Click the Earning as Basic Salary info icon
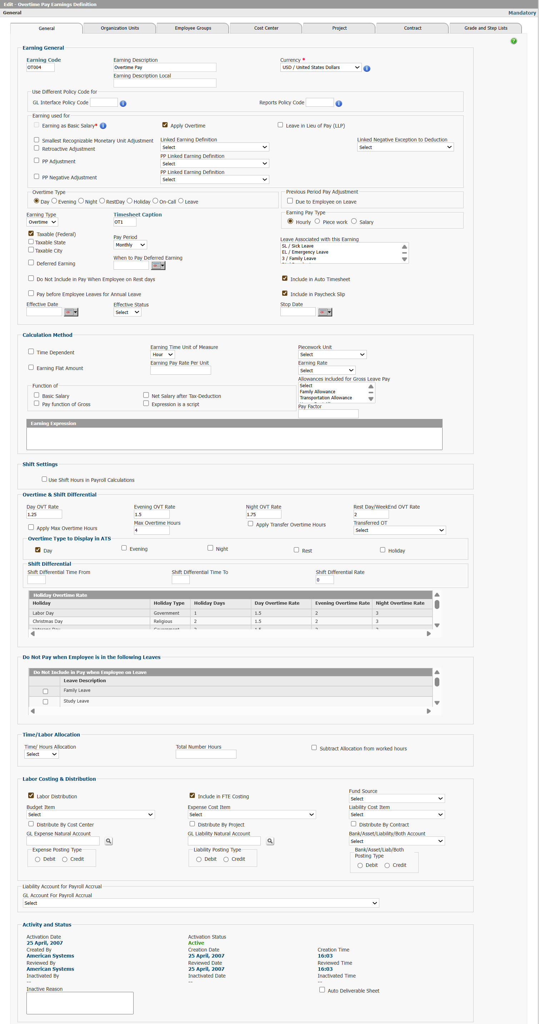The height and width of the screenshot is (1024, 539). [103, 126]
